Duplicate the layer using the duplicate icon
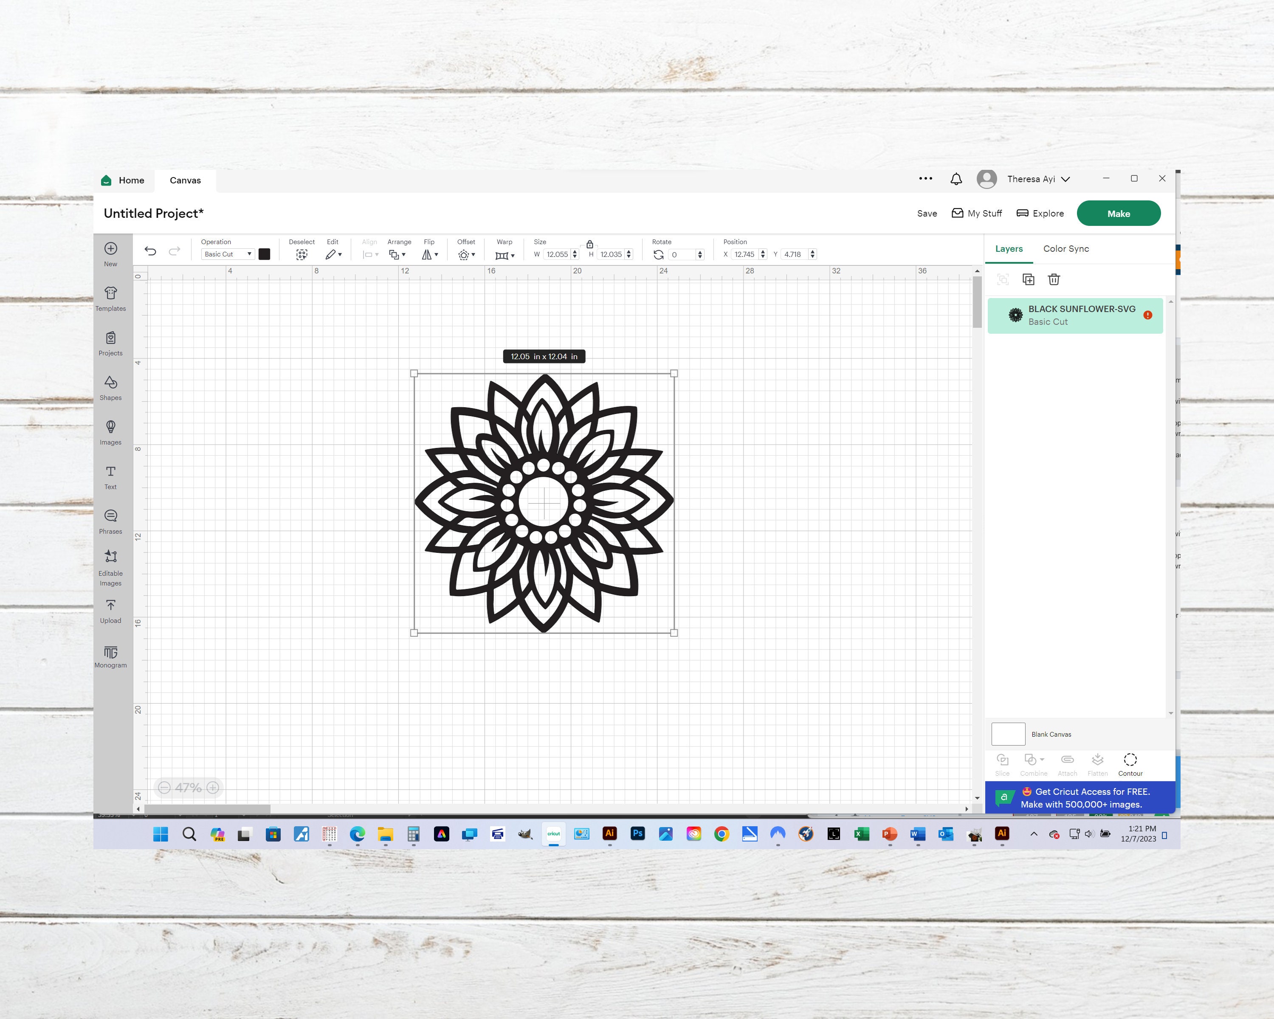 click(x=1028, y=279)
